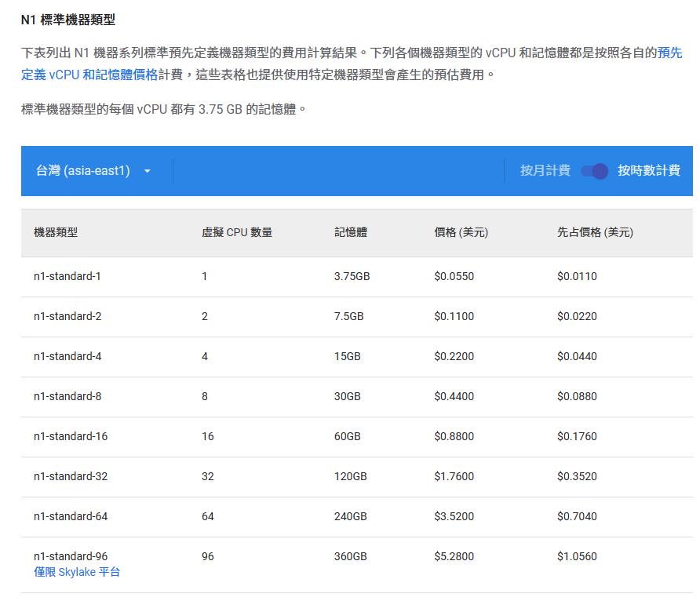Select the n1-standard-1 row name
Screen dimensions: 700x601
67,276
